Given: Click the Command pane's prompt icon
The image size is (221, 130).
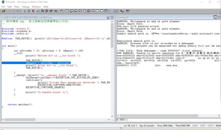Looking at the screenshot, I should coord(215,17).
